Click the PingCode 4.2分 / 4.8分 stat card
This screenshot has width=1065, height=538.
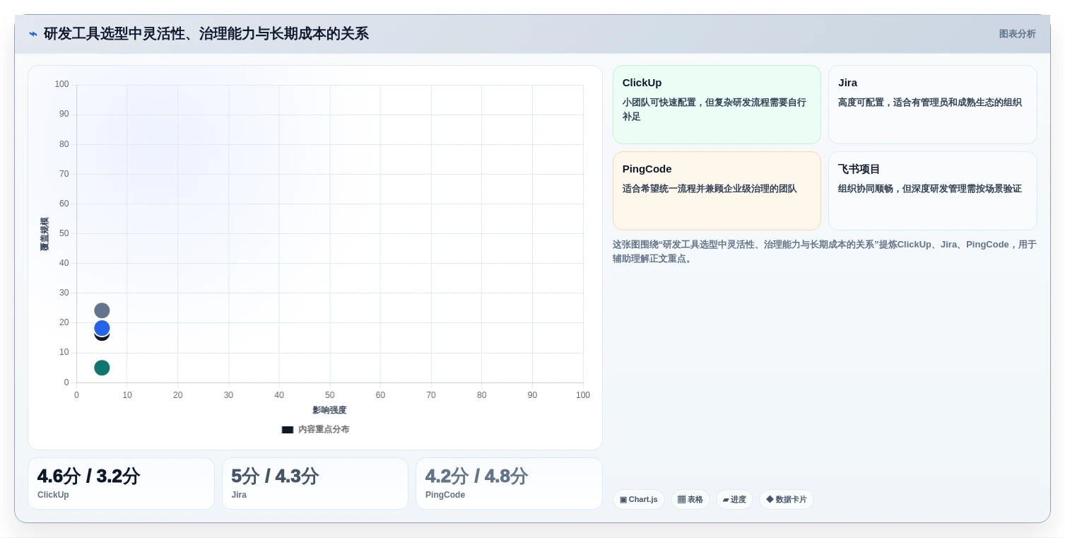[509, 484]
